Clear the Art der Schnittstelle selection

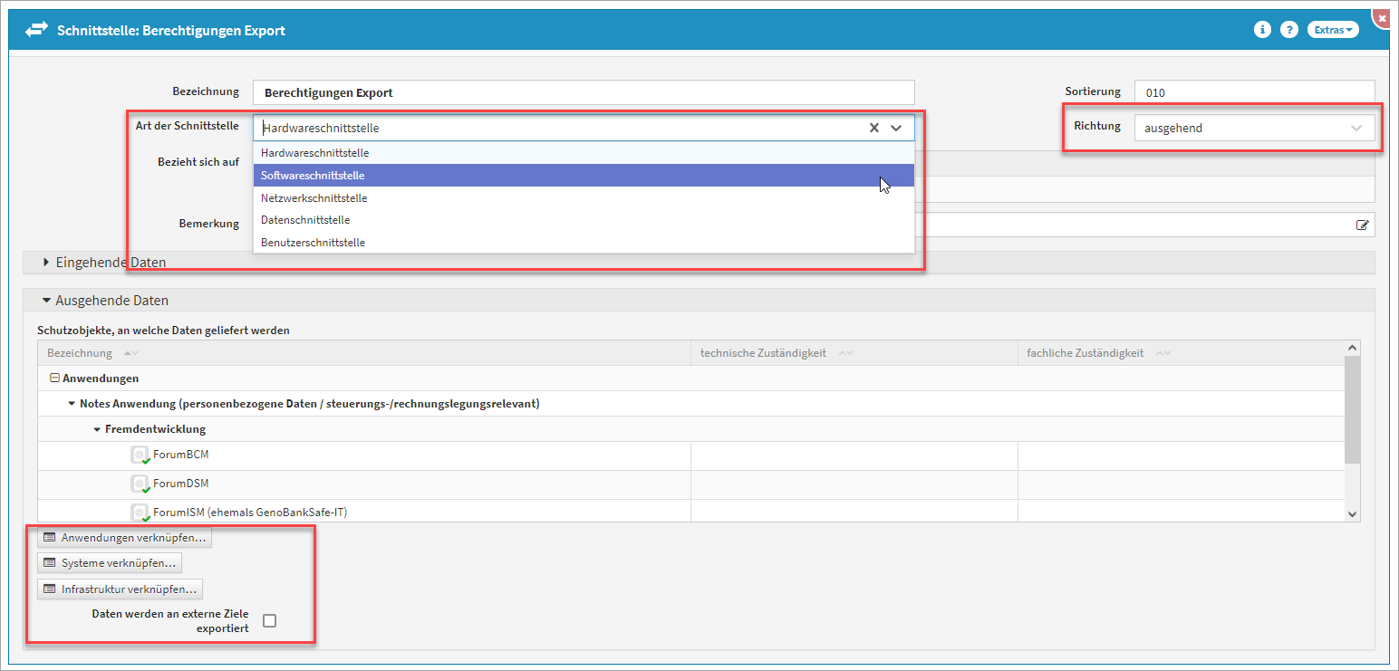click(874, 128)
